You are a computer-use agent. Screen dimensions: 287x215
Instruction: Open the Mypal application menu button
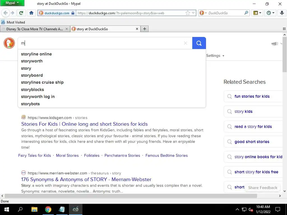(12, 3)
